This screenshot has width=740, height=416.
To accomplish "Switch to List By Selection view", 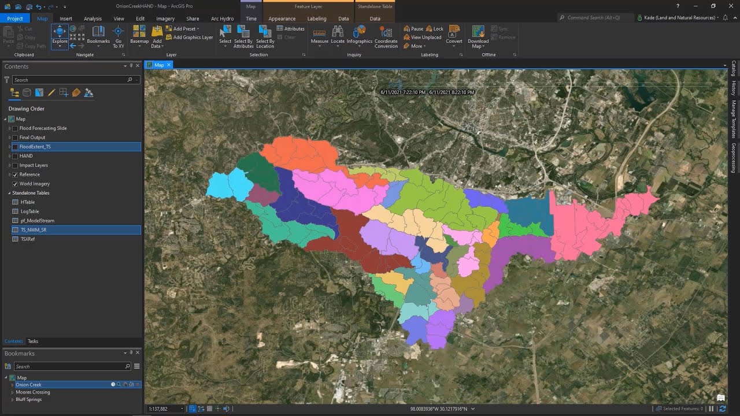I will [39, 92].
